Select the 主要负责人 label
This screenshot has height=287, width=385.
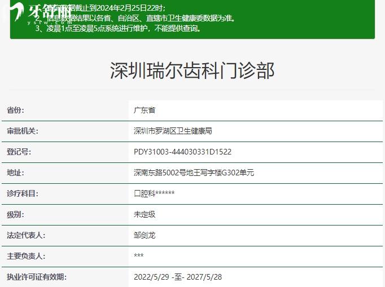pyautogui.click(x=26, y=256)
